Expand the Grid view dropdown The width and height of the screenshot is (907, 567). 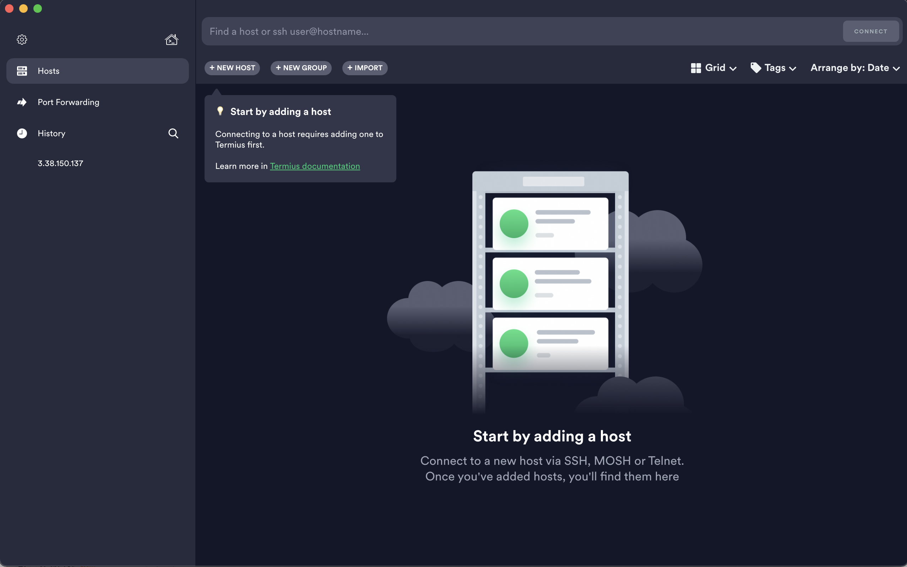pos(732,68)
